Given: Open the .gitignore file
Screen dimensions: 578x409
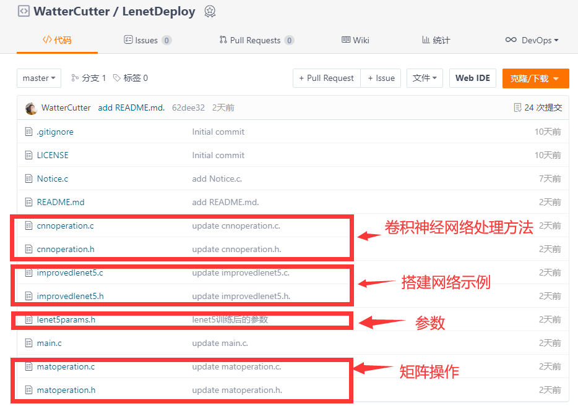Looking at the screenshot, I should (x=55, y=132).
